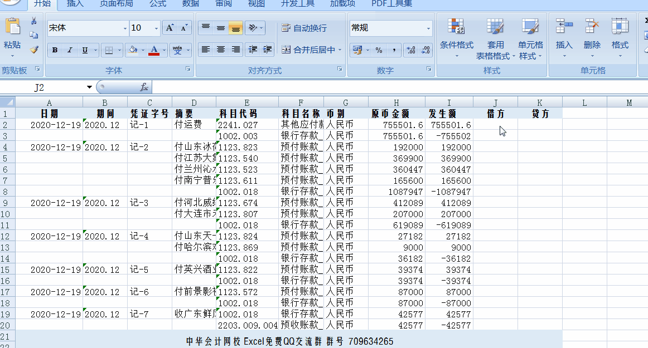Expand the underline style dropdown arrow
648x348 pixels.
click(x=95, y=50)
